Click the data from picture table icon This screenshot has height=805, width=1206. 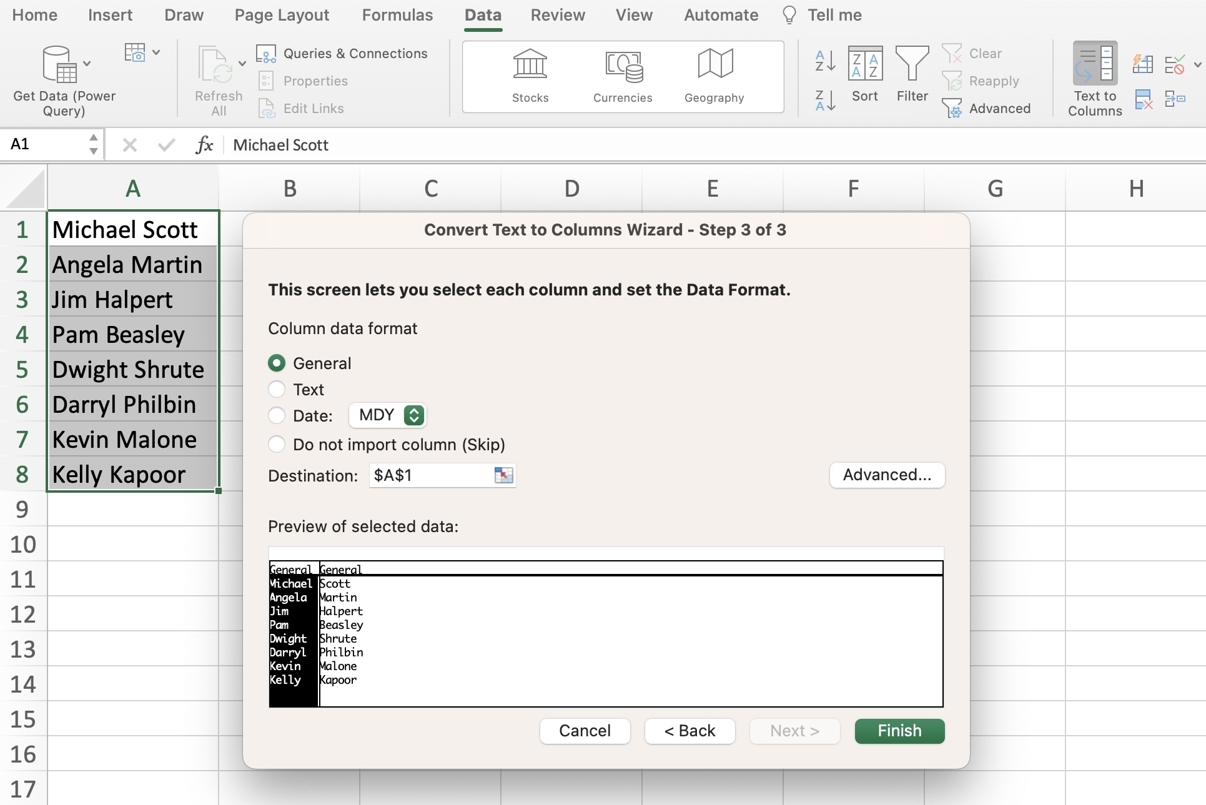pos(135,52)
